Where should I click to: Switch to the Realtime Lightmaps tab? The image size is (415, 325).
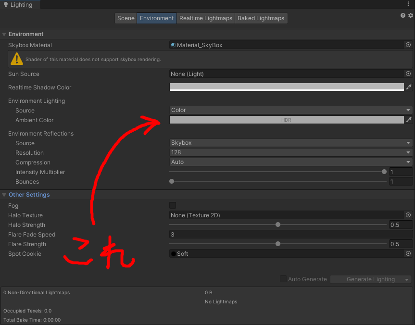pos(206,18)
